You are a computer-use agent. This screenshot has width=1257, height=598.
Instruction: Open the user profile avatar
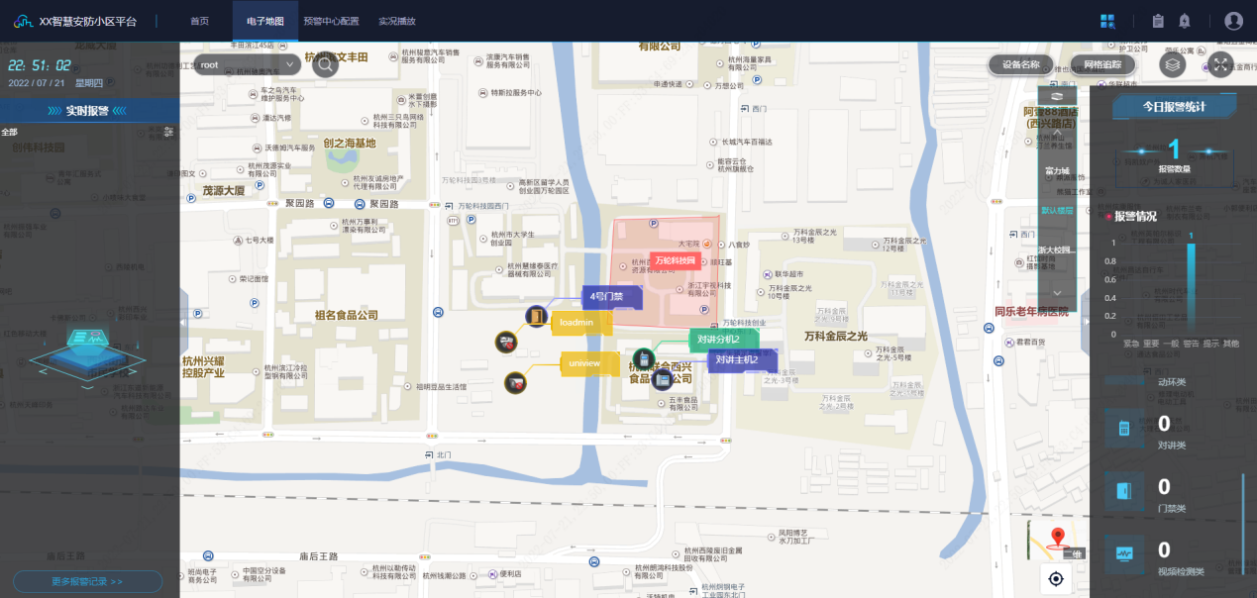(1233, 21)
